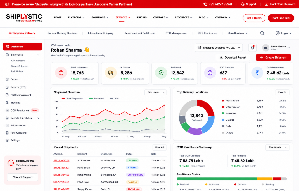Click the Address Book sidebar icon

pos(7,125)
